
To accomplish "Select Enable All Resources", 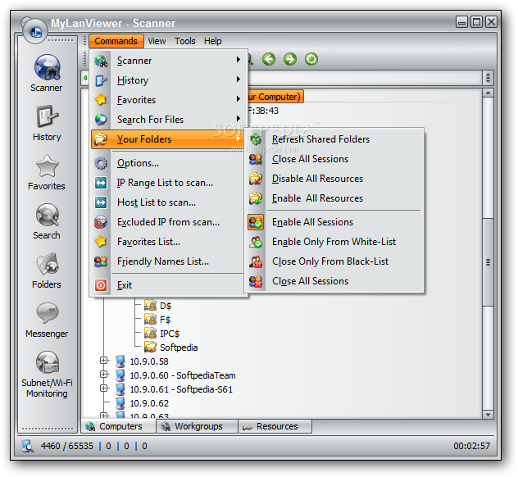I will [x=334, y=198].
